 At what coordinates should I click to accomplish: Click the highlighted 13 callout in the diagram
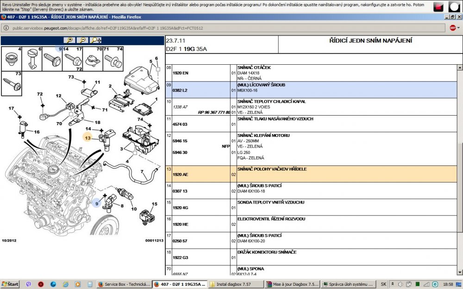88,138
